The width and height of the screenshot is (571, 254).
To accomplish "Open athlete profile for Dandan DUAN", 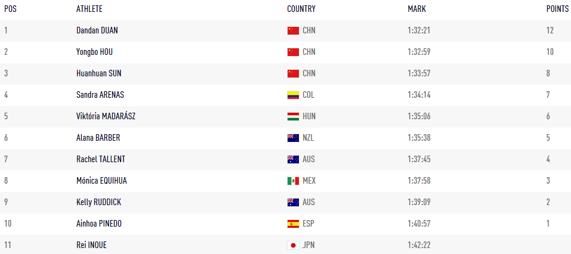I will (x=97, y=30).
